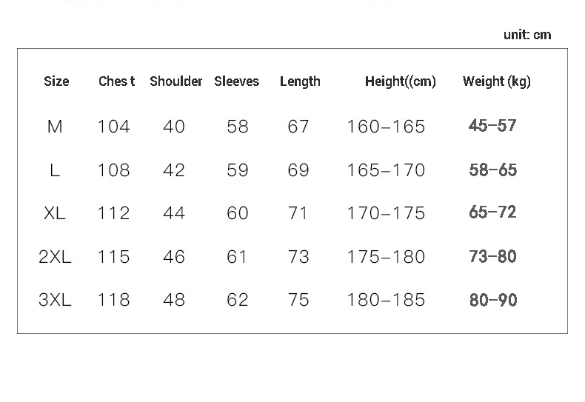
Task: Select the Chest column header
Action: click(x=116, y=81)
